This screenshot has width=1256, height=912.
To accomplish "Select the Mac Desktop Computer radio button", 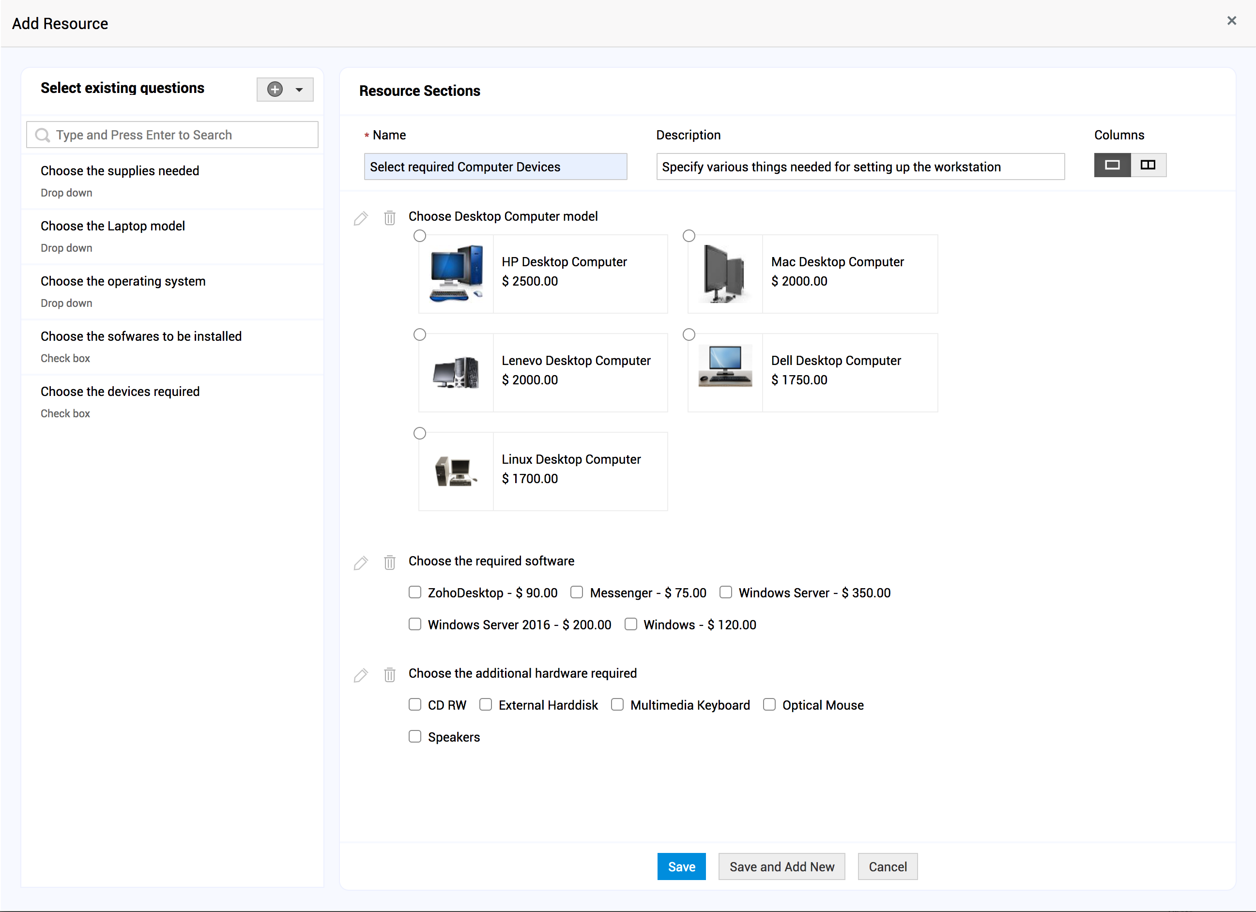I will point(689,236).
